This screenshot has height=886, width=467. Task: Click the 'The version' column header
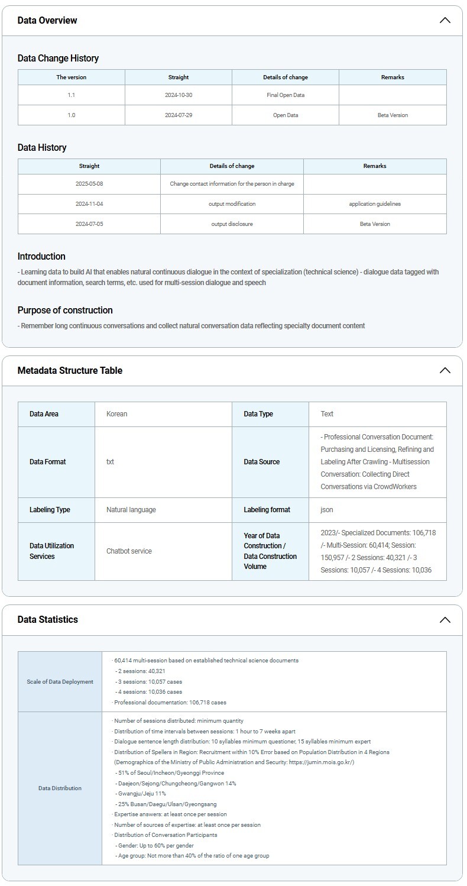click(71, 77)
